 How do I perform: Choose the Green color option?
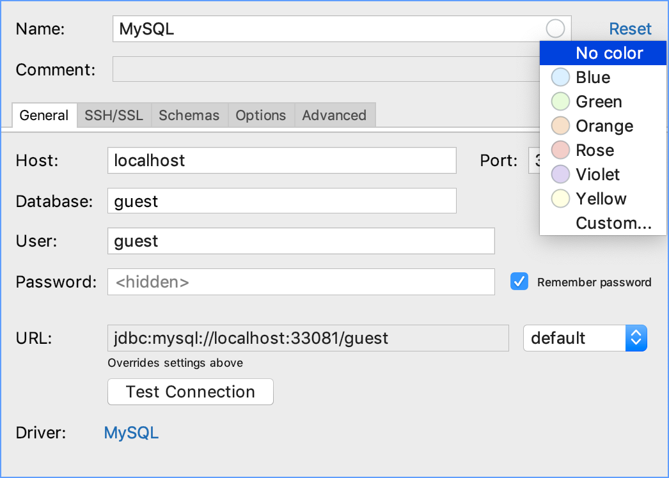click(603, 102)
